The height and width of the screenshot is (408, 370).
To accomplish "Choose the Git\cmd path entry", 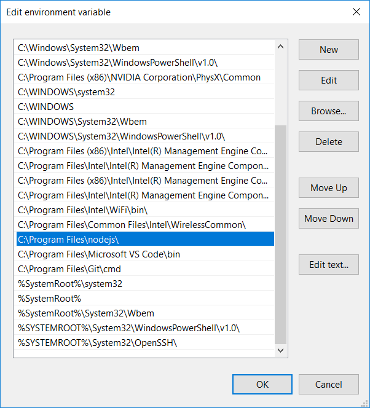I will click(x=145, y=269).
